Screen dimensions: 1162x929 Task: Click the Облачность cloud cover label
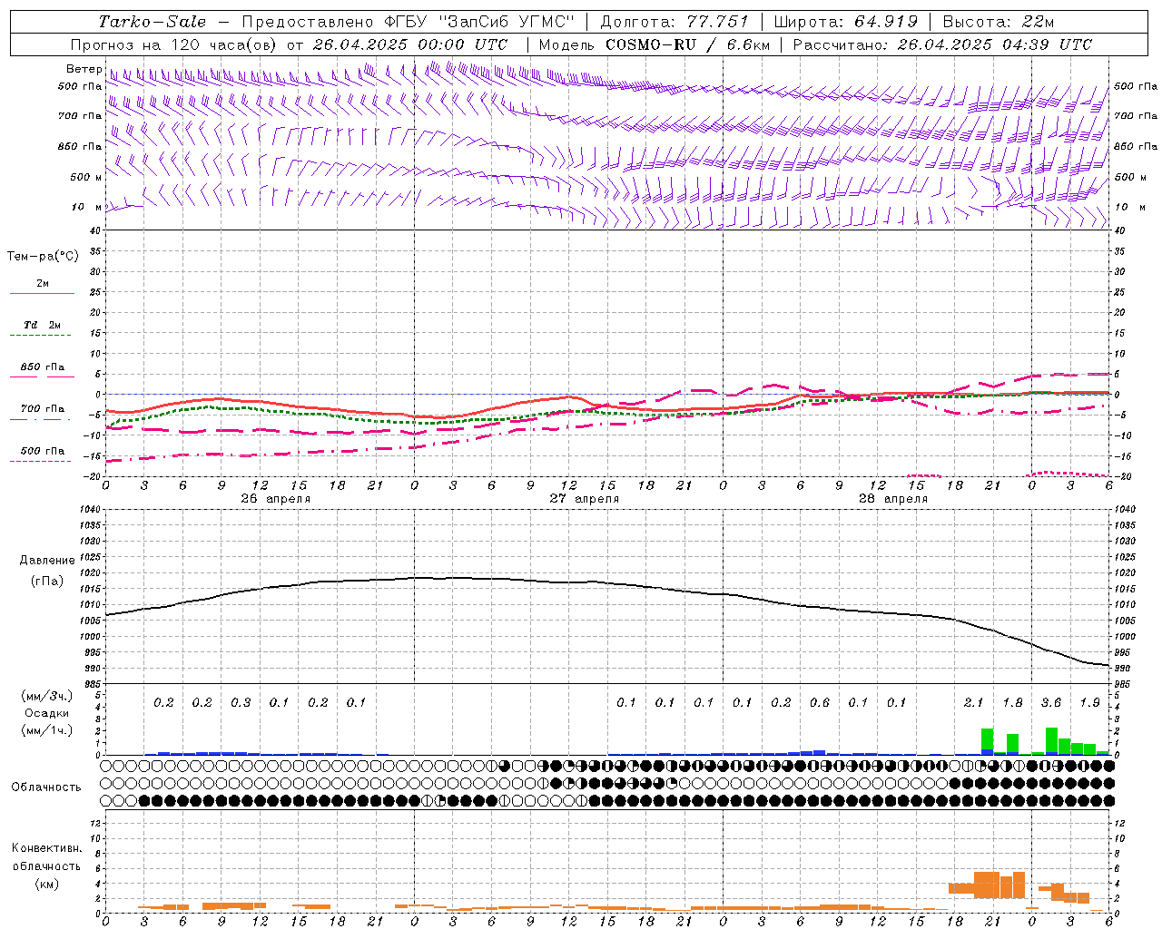tap(46, 787)
